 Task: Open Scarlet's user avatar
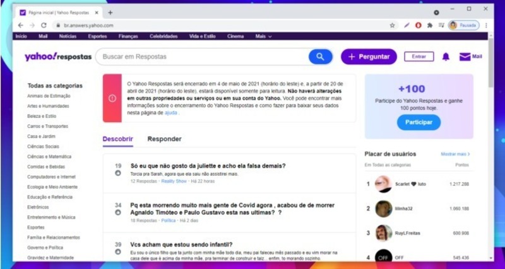click(x=384, y=184)
